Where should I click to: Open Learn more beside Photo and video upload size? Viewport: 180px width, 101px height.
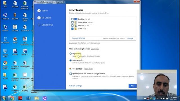(95, 49)
